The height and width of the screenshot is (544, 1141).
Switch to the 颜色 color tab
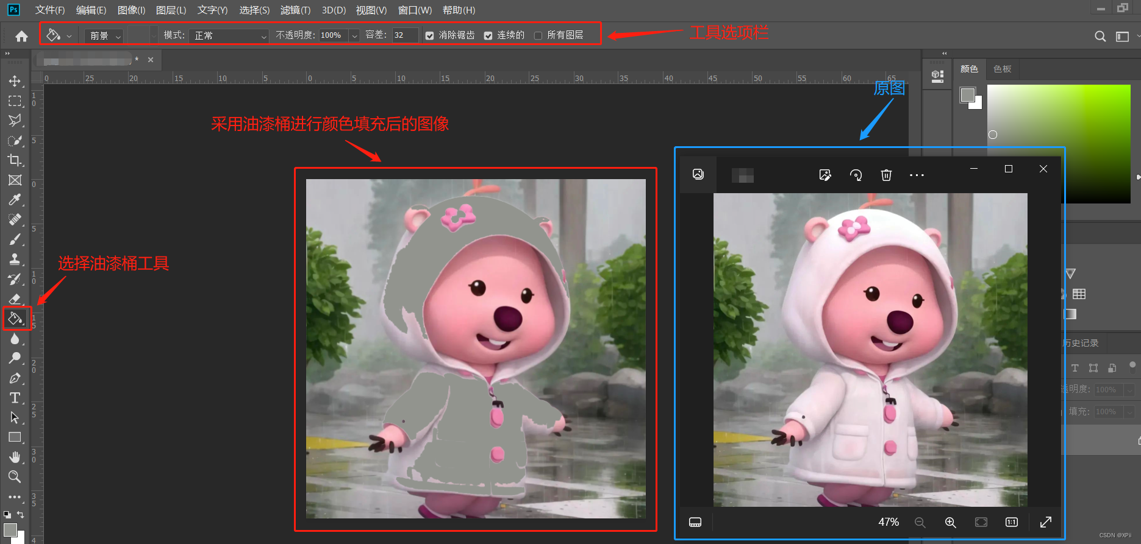(969, 69)
